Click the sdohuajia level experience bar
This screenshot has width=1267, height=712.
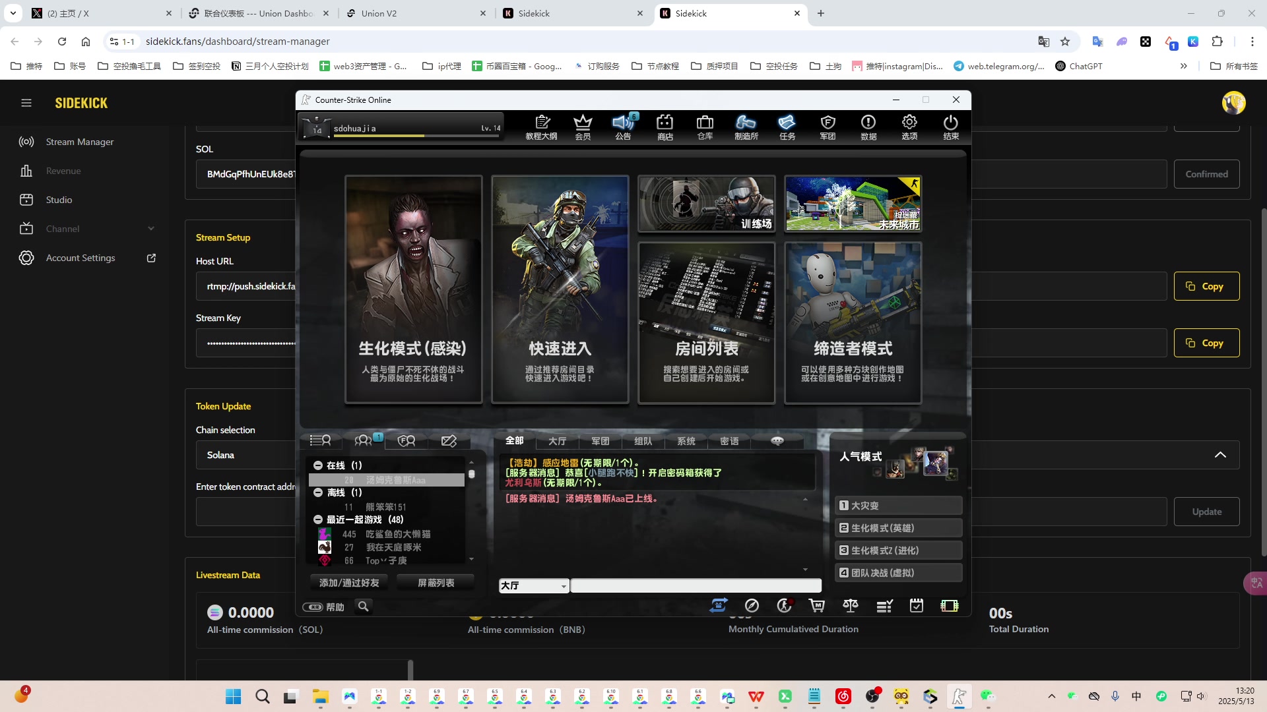pos(417,136)
